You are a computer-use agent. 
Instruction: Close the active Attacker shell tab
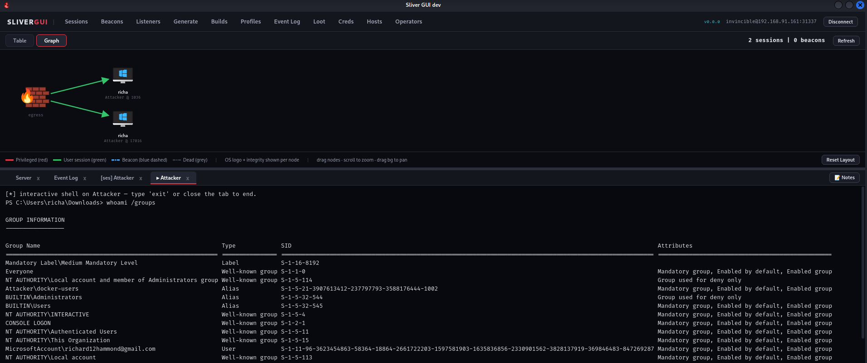(x=188, y=178)
